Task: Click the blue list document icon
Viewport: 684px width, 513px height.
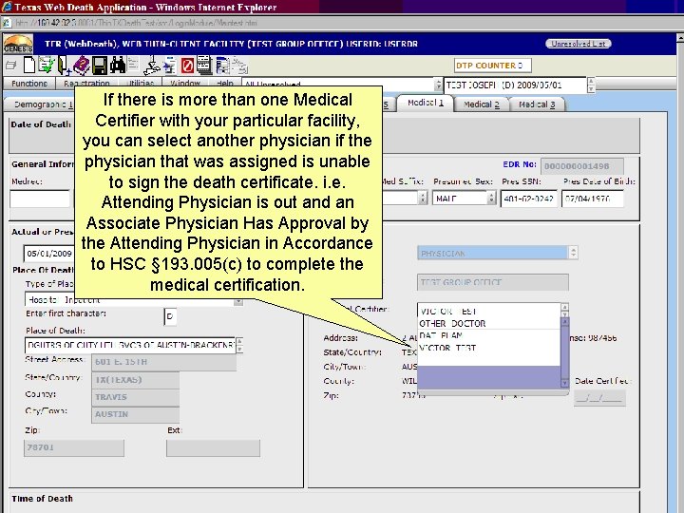Action: [222, 66]
